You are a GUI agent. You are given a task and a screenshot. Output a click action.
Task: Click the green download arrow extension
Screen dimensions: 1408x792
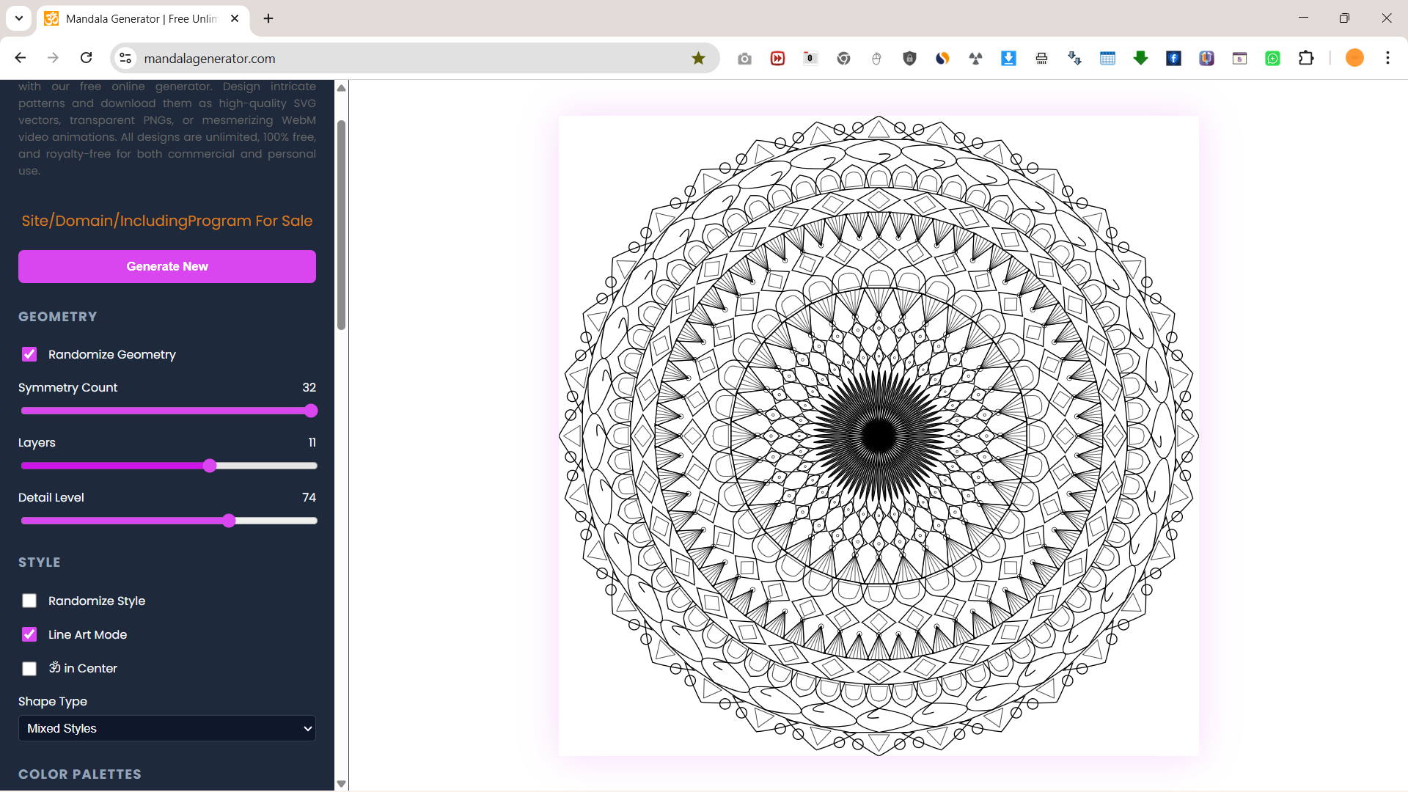coord(1140,59)
